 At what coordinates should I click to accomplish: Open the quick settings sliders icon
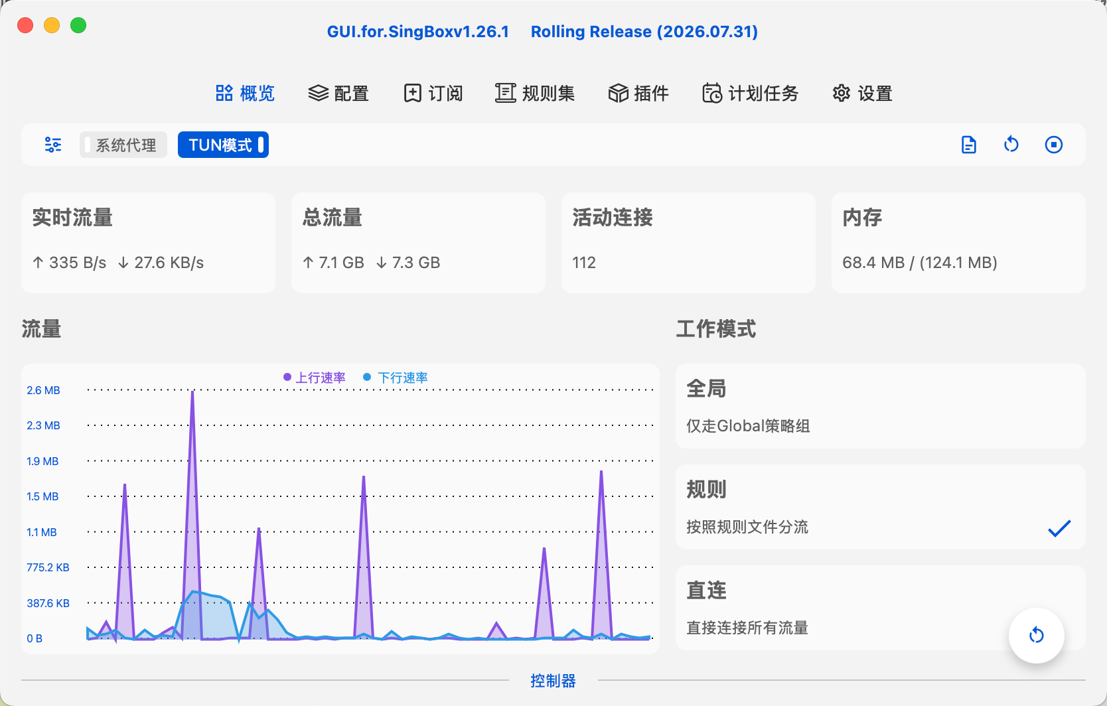point(53,145)
